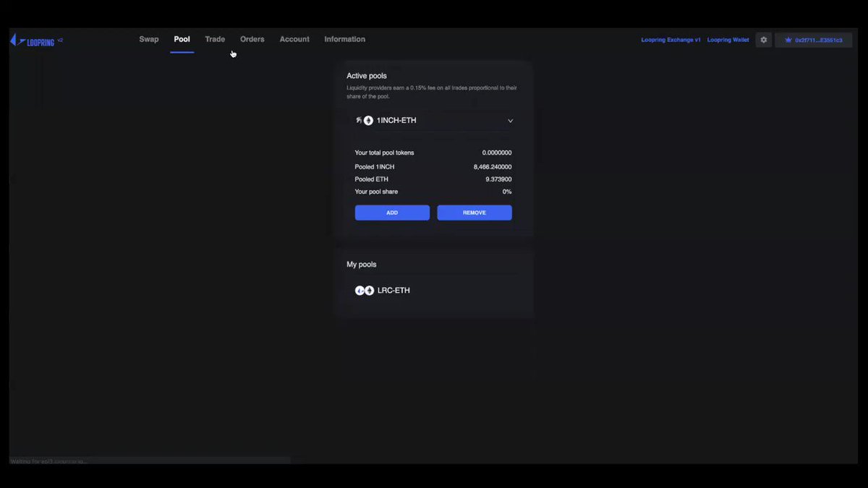
Task: Select the Pool tab
Action: (182, 39)
